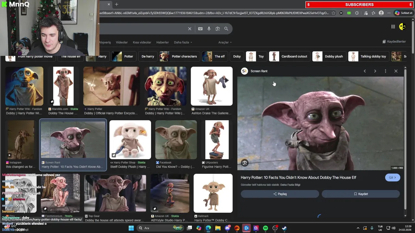Select the Toy filter chip

pos(256,56)
